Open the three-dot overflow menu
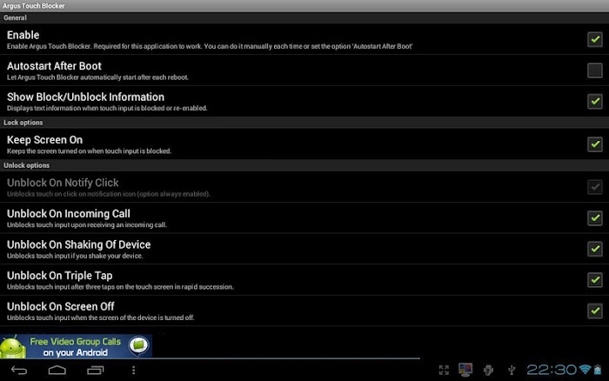Image resolution: width=609 pixels, height=381 pixels. point(133,370)
